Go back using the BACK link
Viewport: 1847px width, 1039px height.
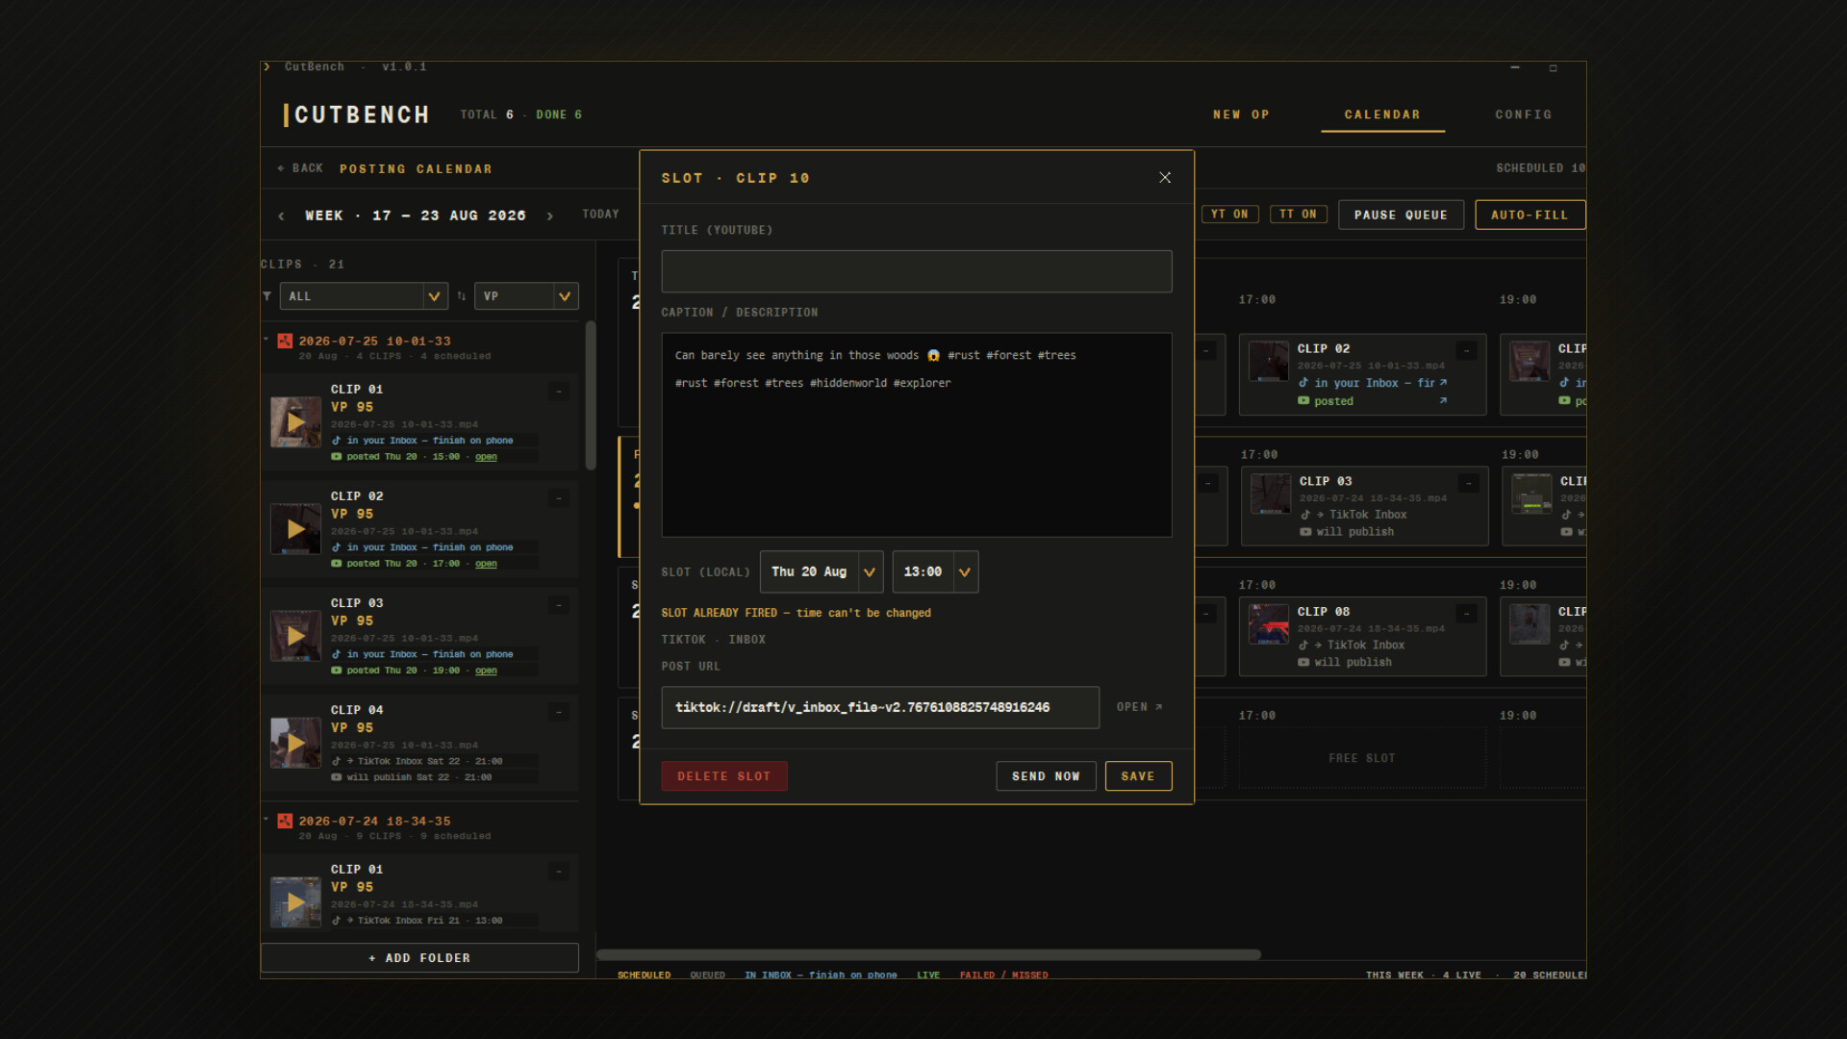pos(301,168)
